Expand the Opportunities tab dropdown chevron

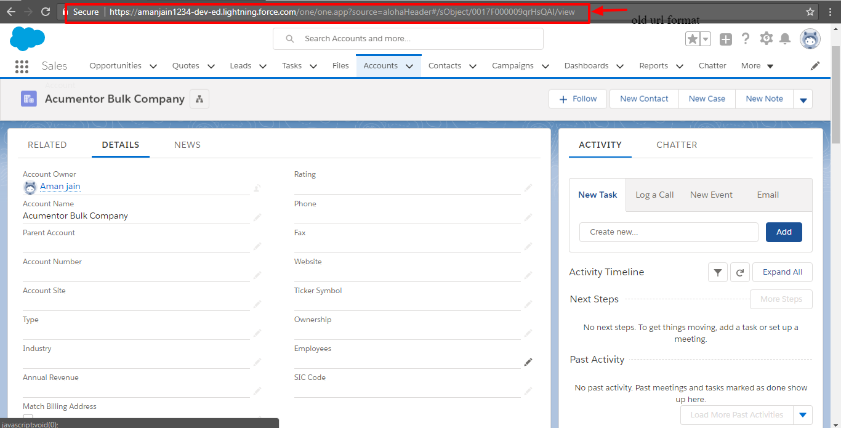coord(153,67)
